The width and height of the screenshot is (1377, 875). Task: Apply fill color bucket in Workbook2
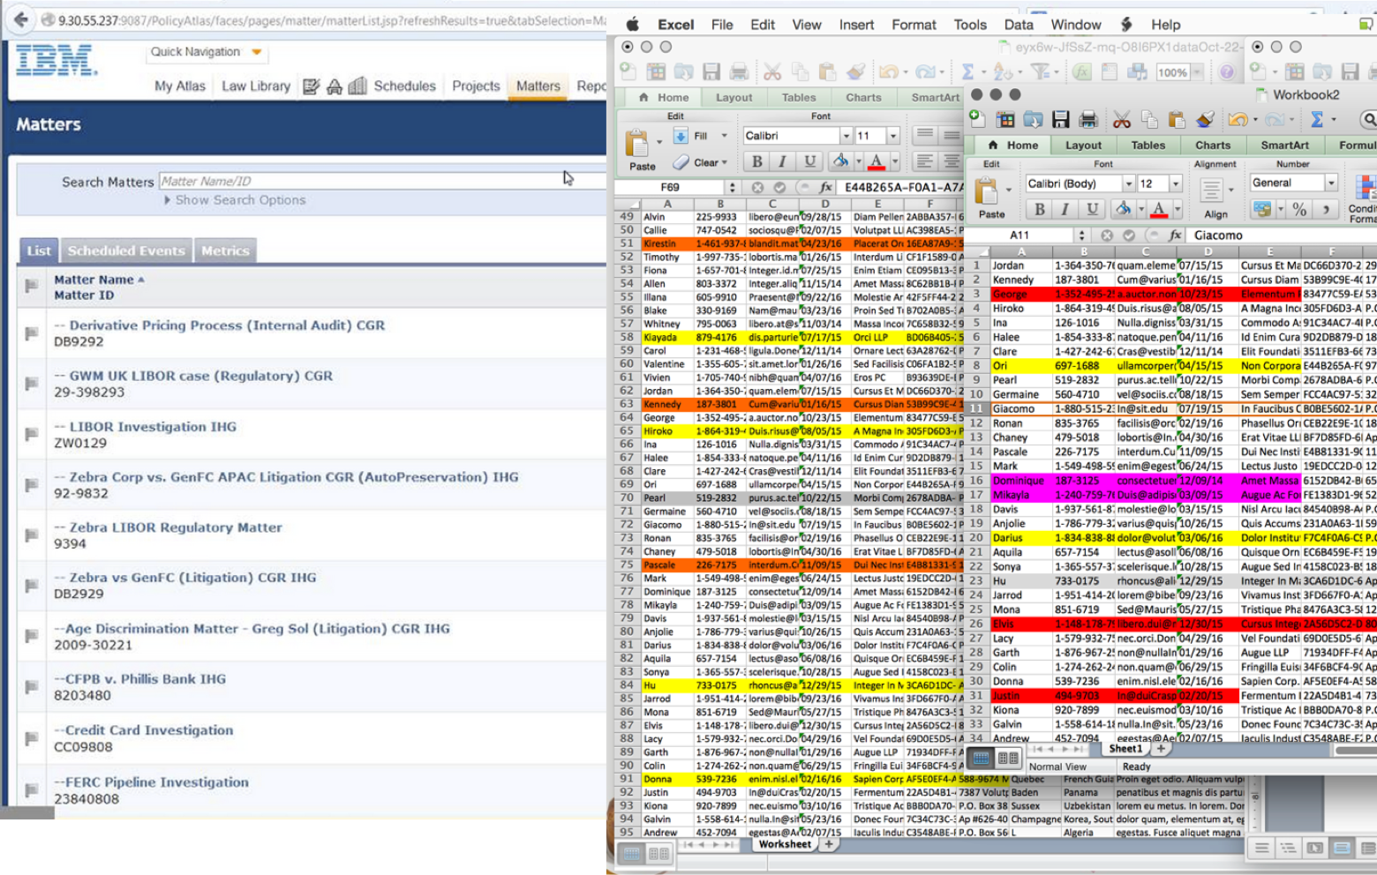tap(1122, 209)
